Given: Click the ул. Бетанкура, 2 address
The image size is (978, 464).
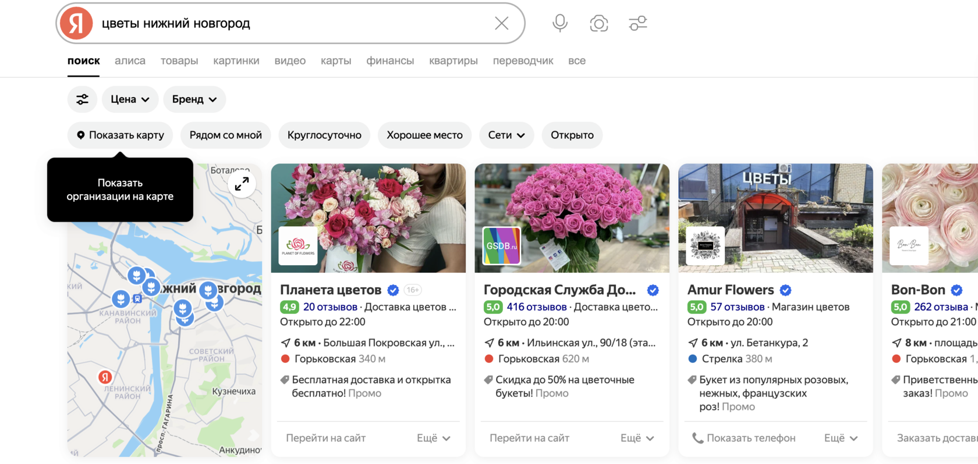Looking at the screenshot, I should 770,343.
